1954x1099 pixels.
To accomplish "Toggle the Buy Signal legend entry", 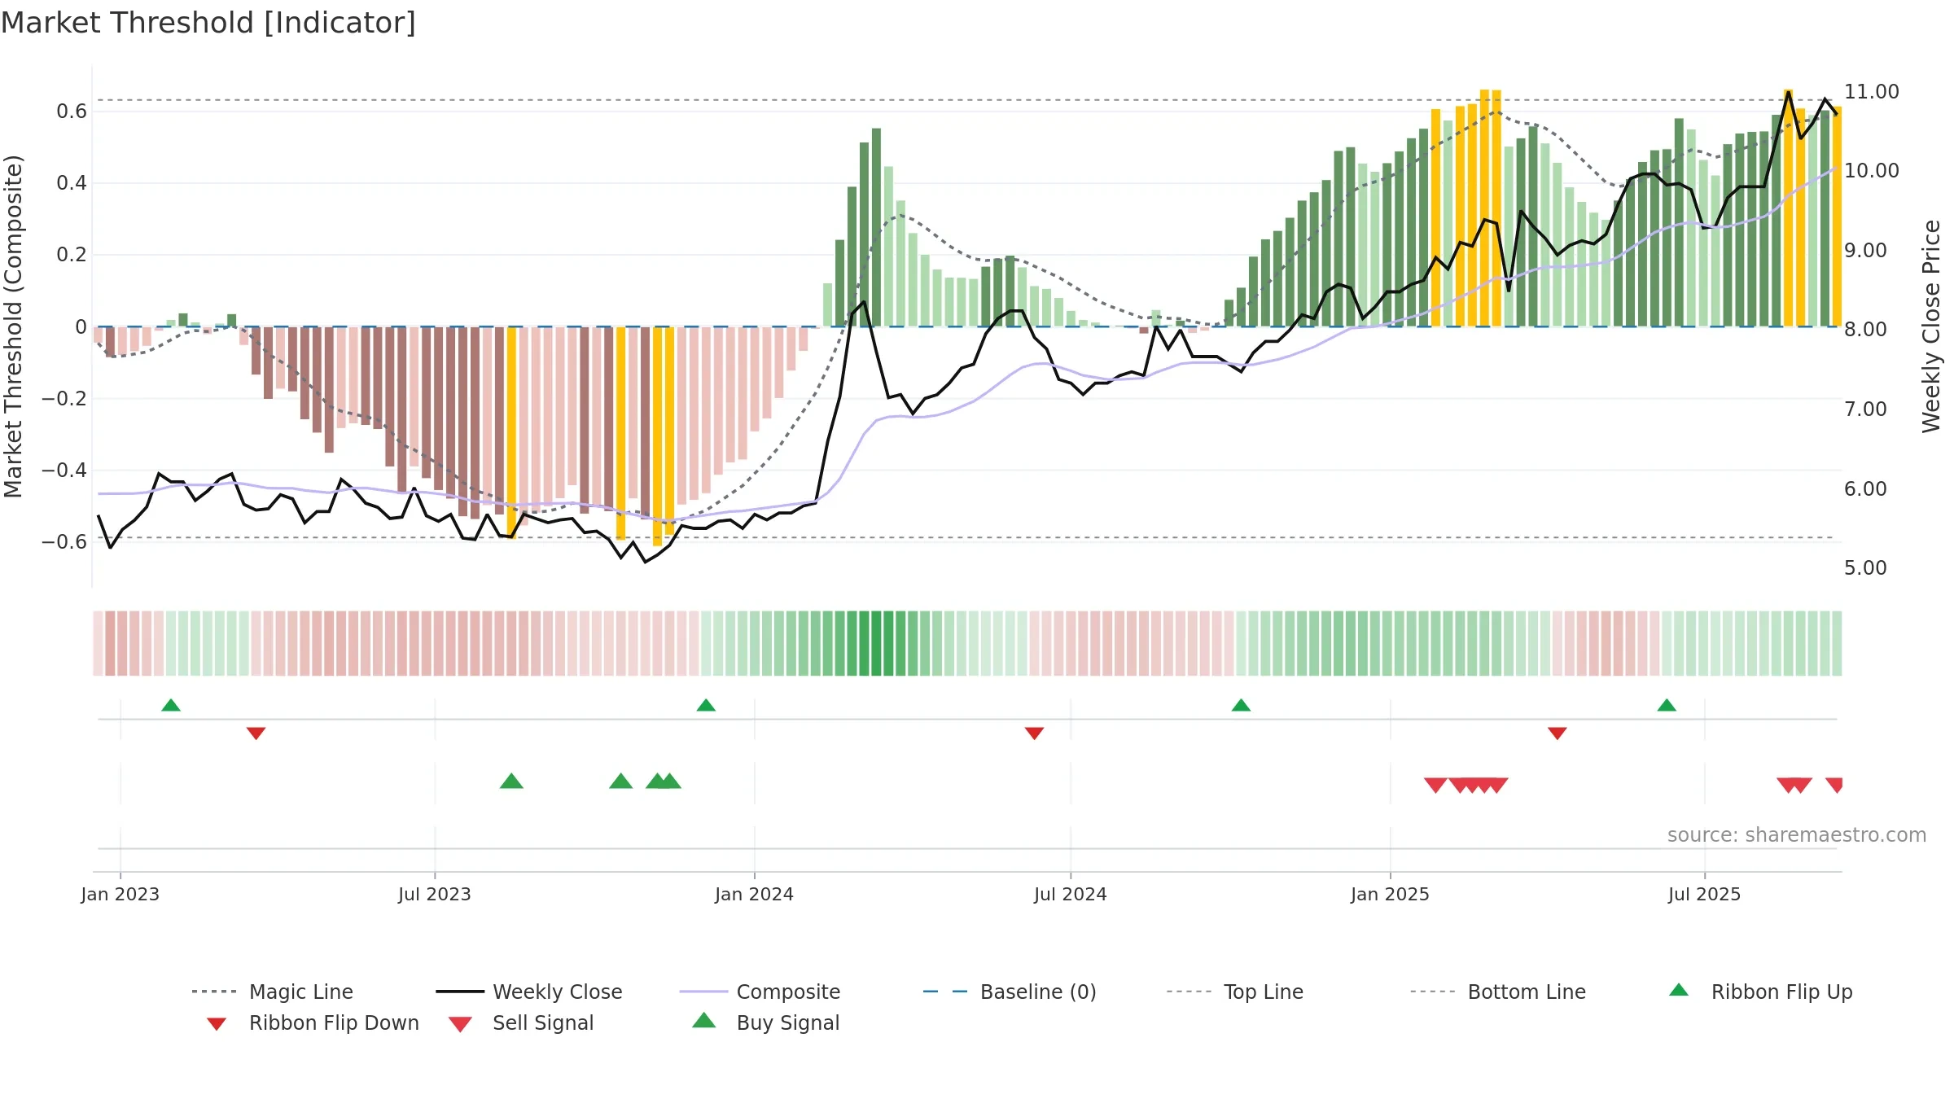I will (x=765, y=1022).
